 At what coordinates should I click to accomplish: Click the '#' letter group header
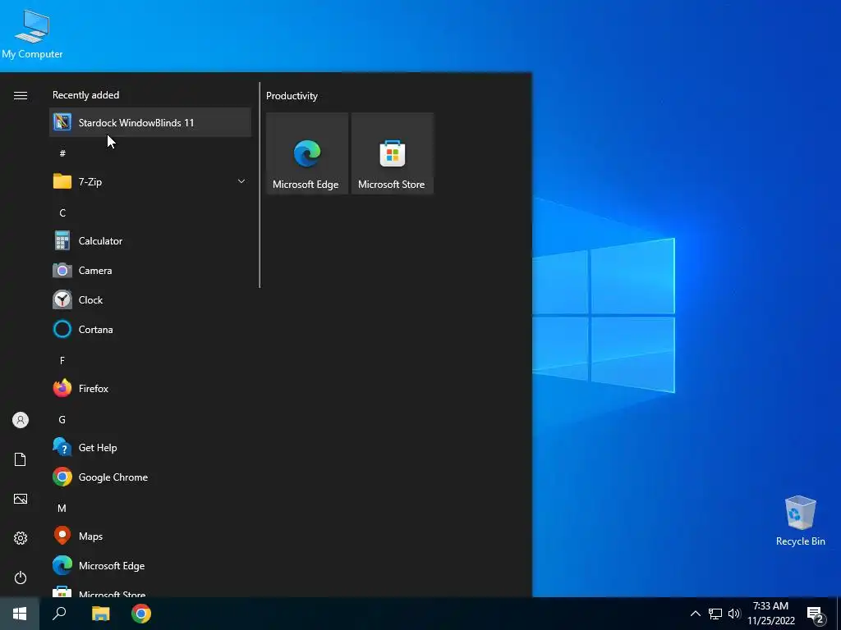click(62, 153)
